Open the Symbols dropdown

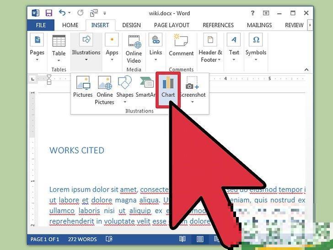click(256, 48)
